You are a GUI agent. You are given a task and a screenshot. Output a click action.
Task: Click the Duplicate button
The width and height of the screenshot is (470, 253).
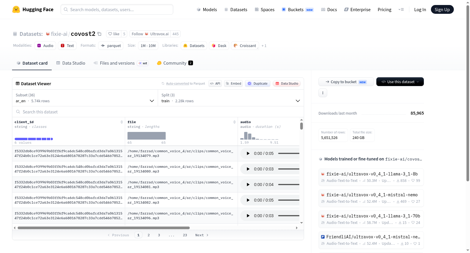click(258, 83)
